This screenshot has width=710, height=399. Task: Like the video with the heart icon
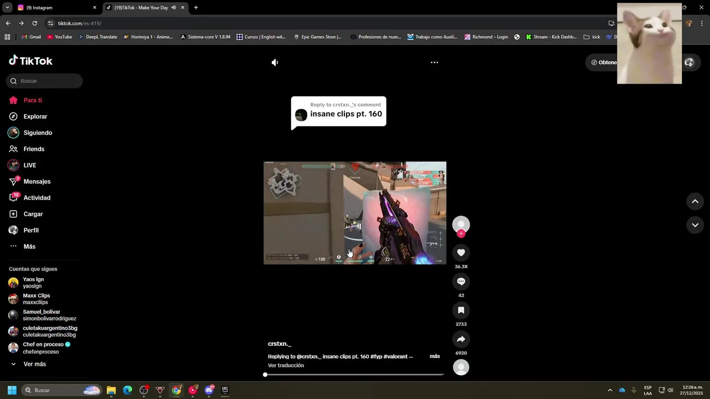(461, 253)
